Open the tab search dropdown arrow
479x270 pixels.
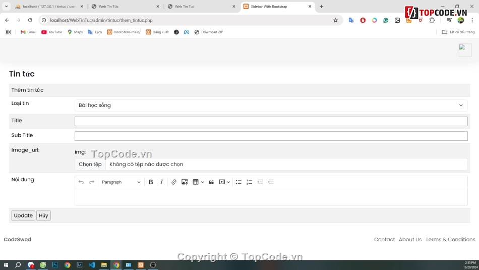(6, 7)
